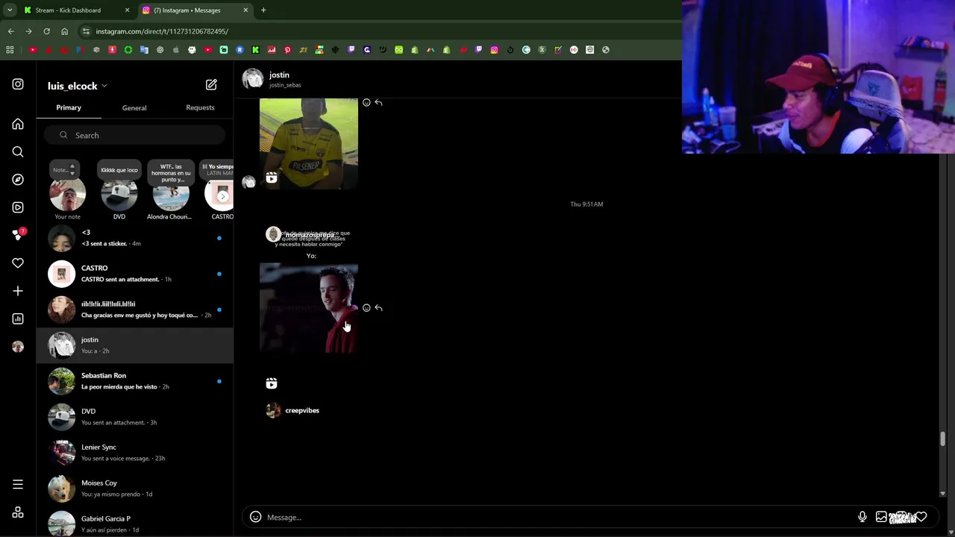This screenshot has width=955, height=537.
Task: Show next notes with arrow on CASTRO
Action: pyautogui.click(x=222, y=197)
